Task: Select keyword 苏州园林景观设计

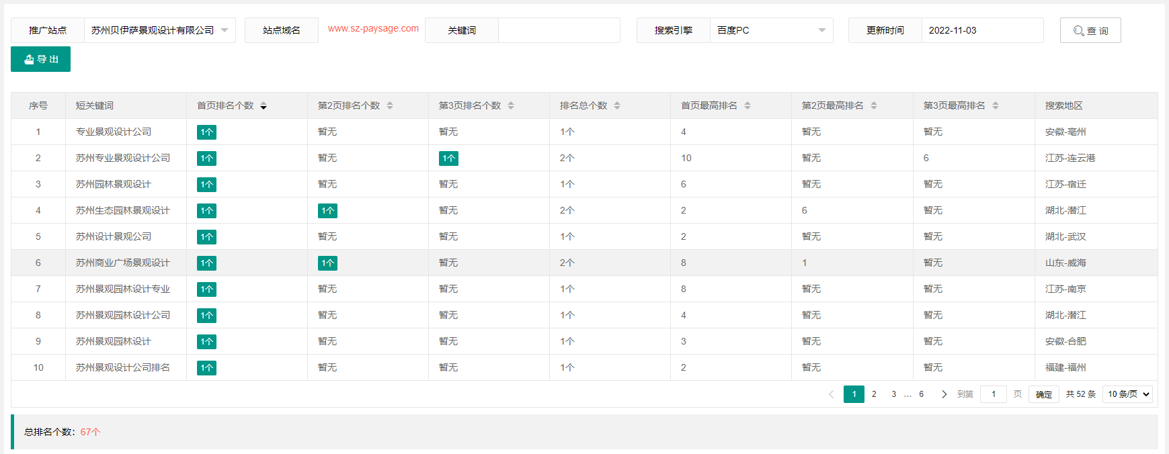Action: [114, 184]
